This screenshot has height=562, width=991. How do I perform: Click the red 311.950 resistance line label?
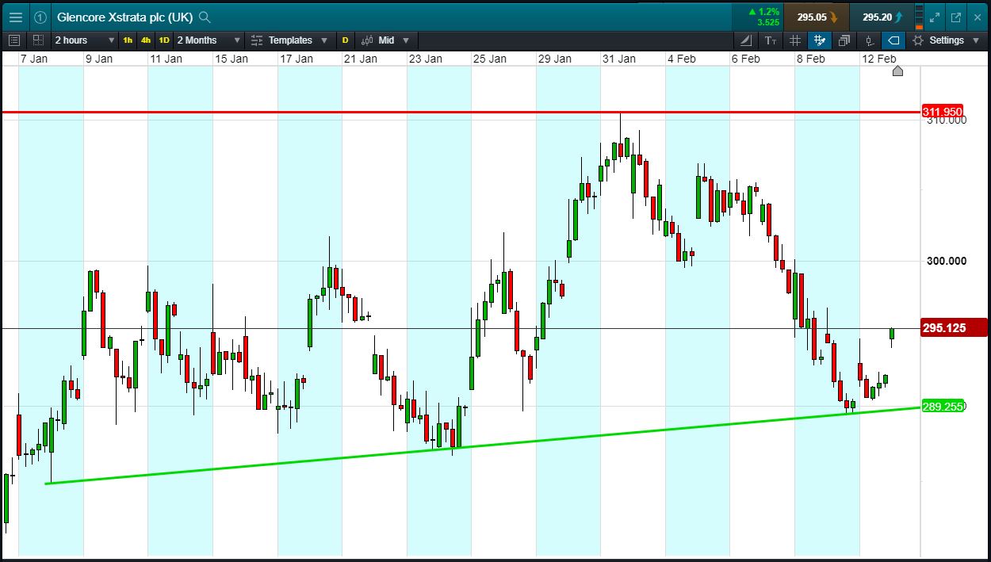click(942, 112)
